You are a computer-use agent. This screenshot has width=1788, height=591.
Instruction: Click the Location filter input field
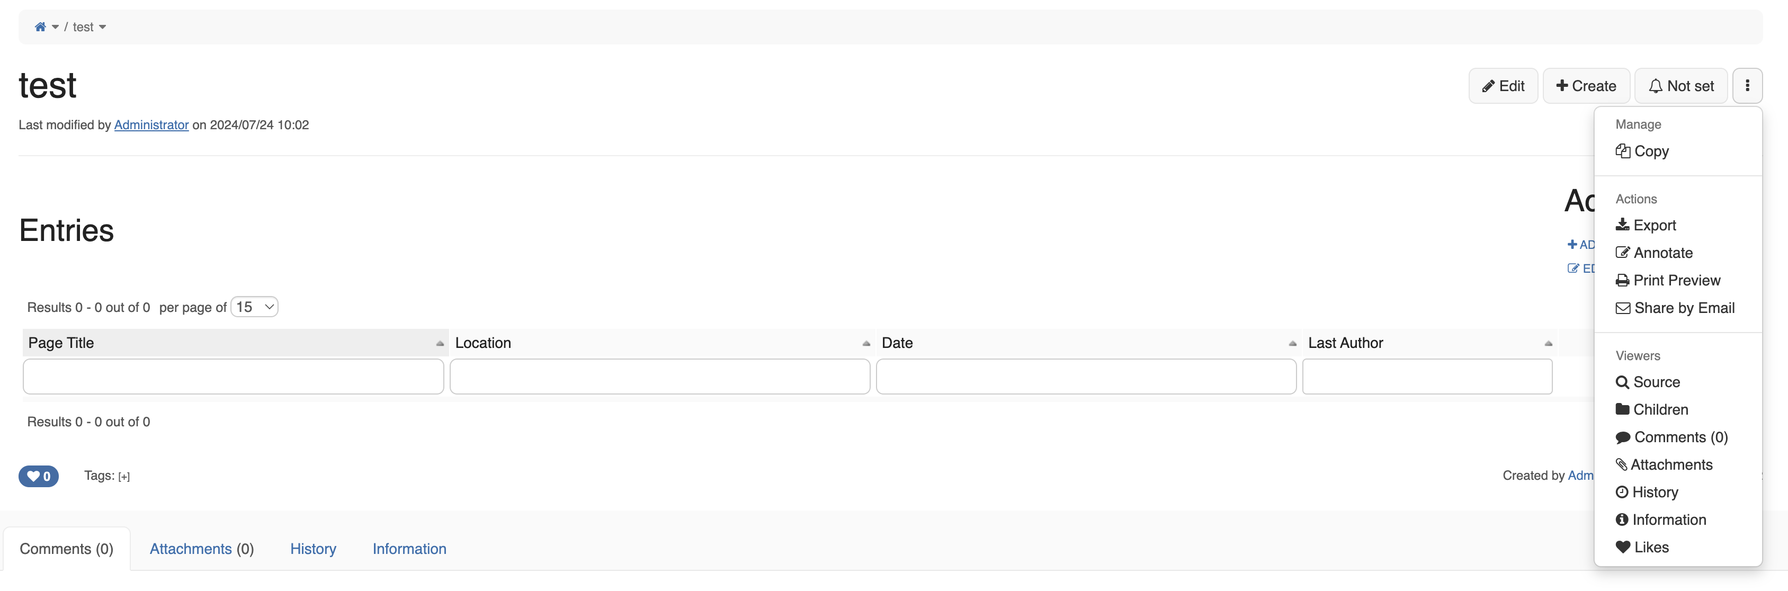(659, 377)
